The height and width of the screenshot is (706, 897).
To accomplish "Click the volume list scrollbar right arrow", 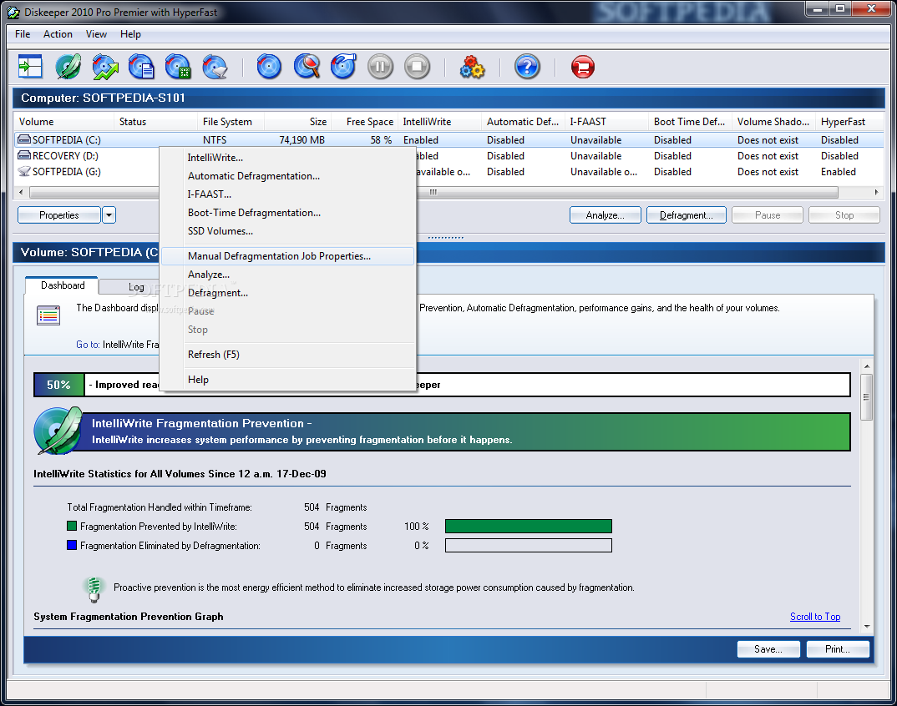I will pos(876,192).
